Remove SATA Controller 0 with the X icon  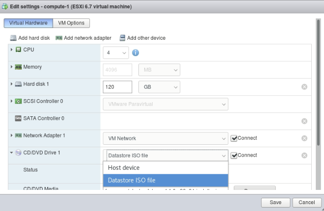click(x=304, y=121)
